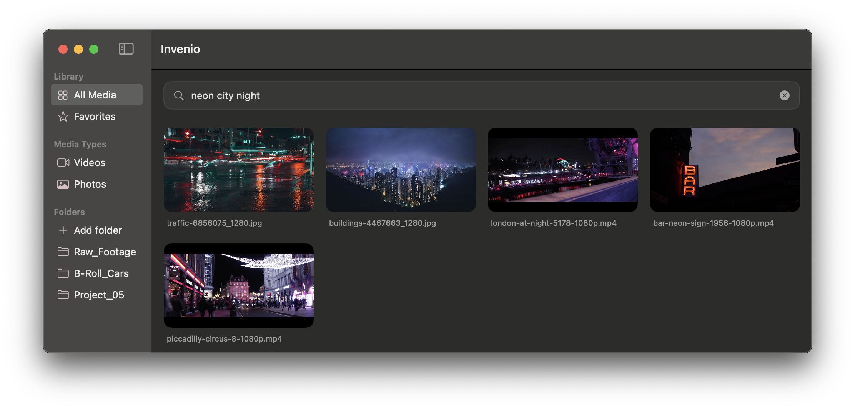Select the BAR neon sign thumbnail
This screenshot has width=855, height=410.
(x=725, y=170)
